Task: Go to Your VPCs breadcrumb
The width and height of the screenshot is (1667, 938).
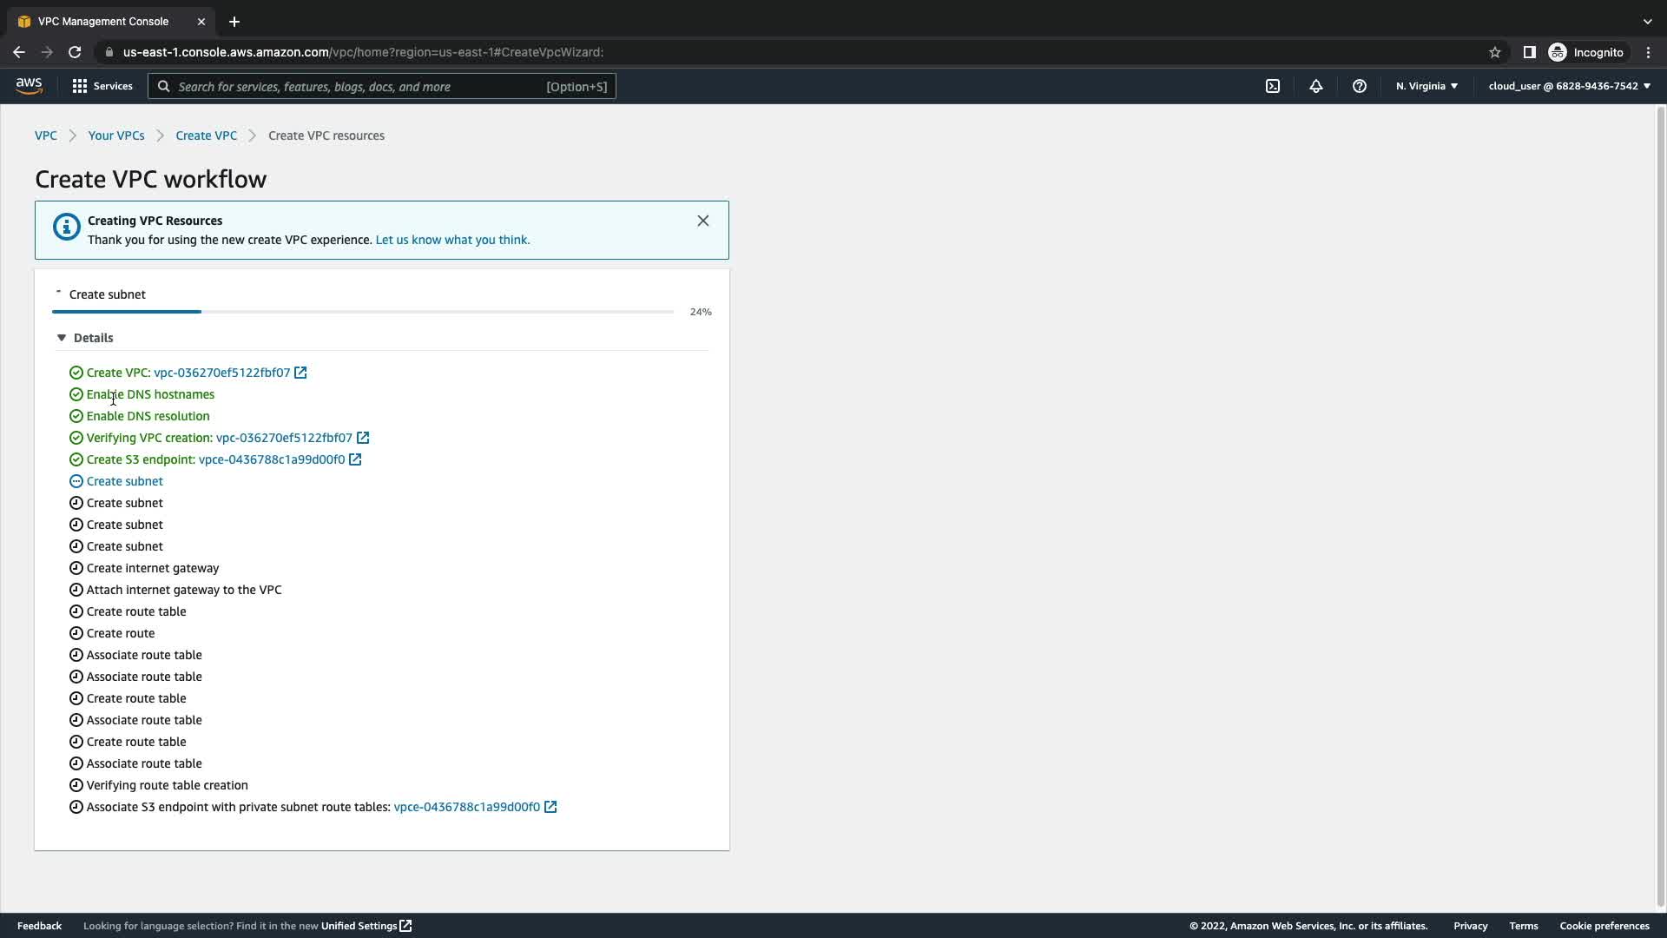Action: (116, 135)
